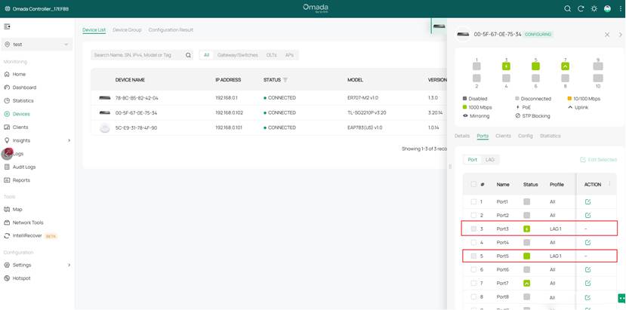
Task: Close the device details panel
Action: (607, 35)
